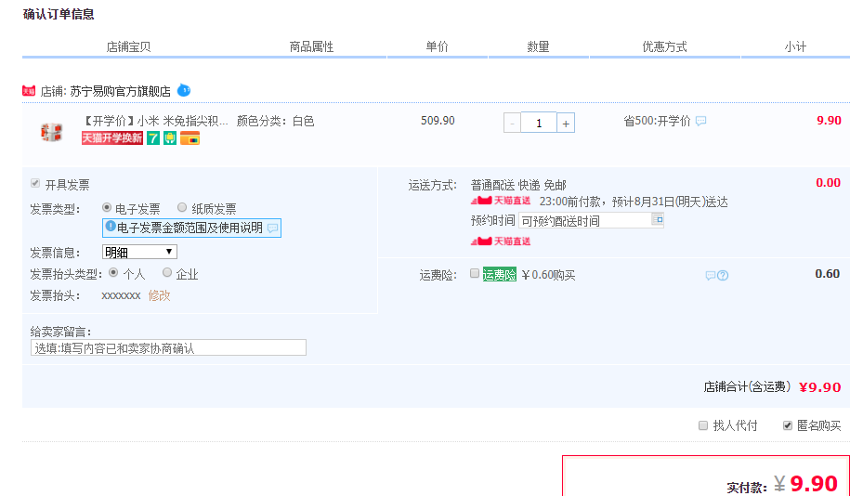Click the 优惠方式 column header

tap(664, 46)
